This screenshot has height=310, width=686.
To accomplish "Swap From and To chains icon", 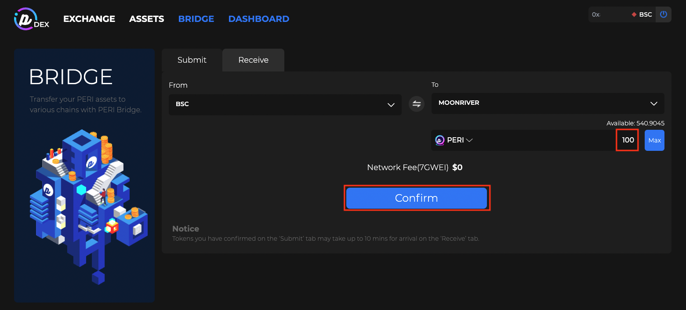I will pyautogui.click(x=417, y=104).
